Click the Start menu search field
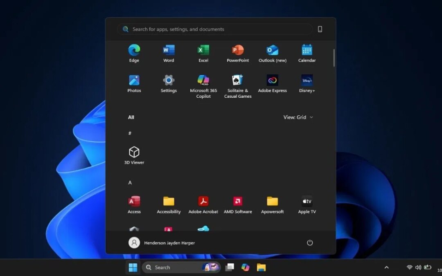Screen dimensions: 442x276 pyautogui.click(x=215, y=29)
